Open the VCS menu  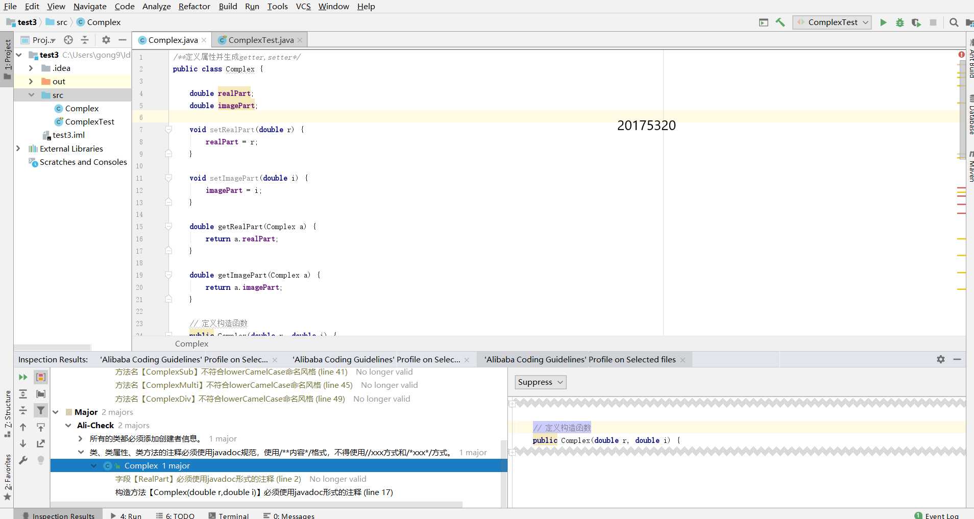[303, 6]
